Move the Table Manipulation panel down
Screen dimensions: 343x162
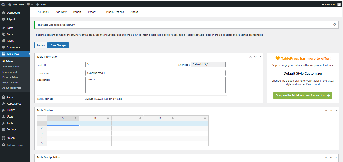click(x=331, y=157)
